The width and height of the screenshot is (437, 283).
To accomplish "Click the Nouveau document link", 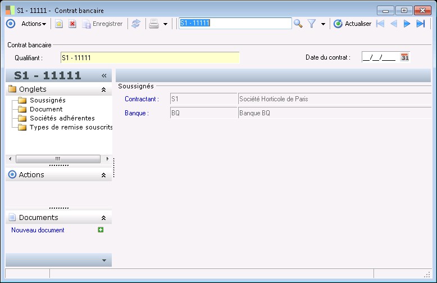I will (38, 230).
